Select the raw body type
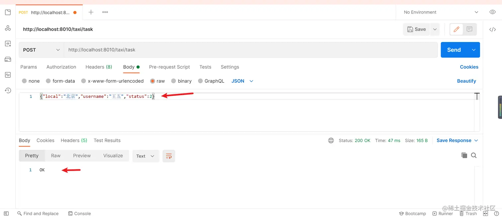The image size is (502, 218). (157, 81)
